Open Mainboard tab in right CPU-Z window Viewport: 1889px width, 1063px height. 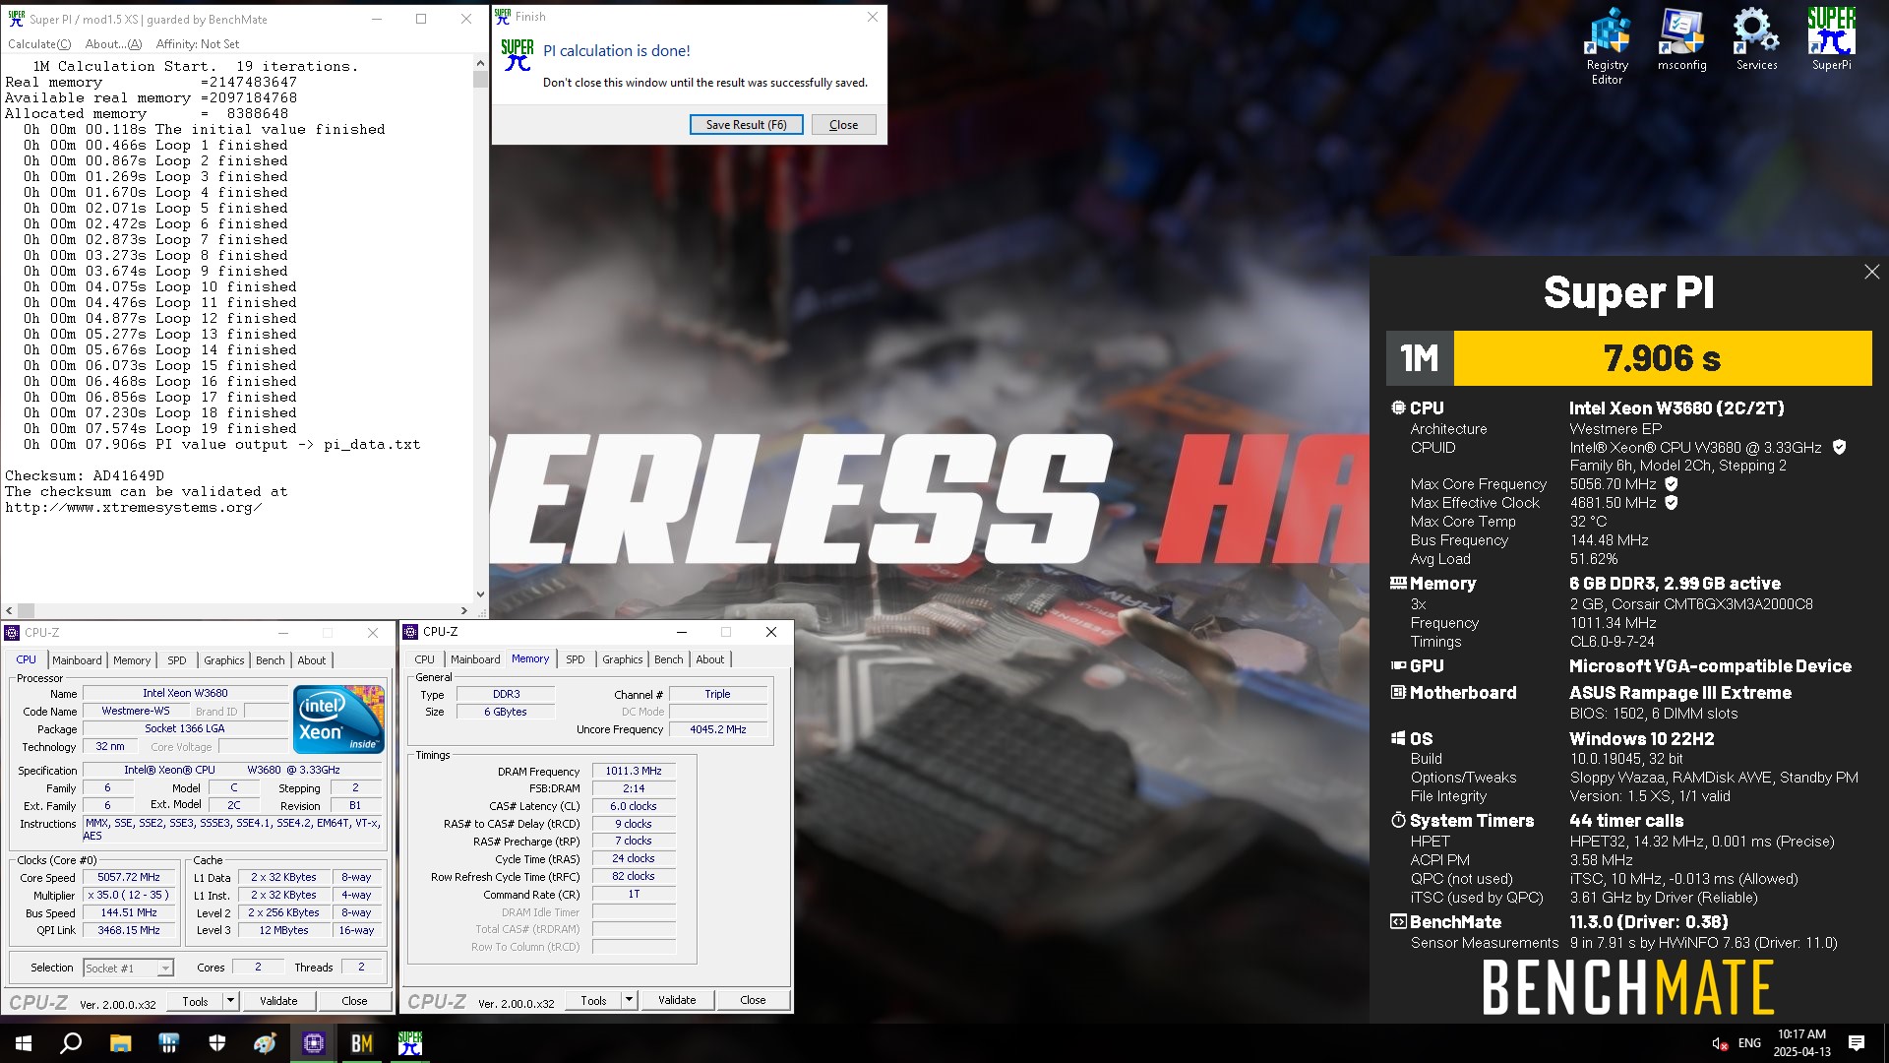tap(475, 659)
